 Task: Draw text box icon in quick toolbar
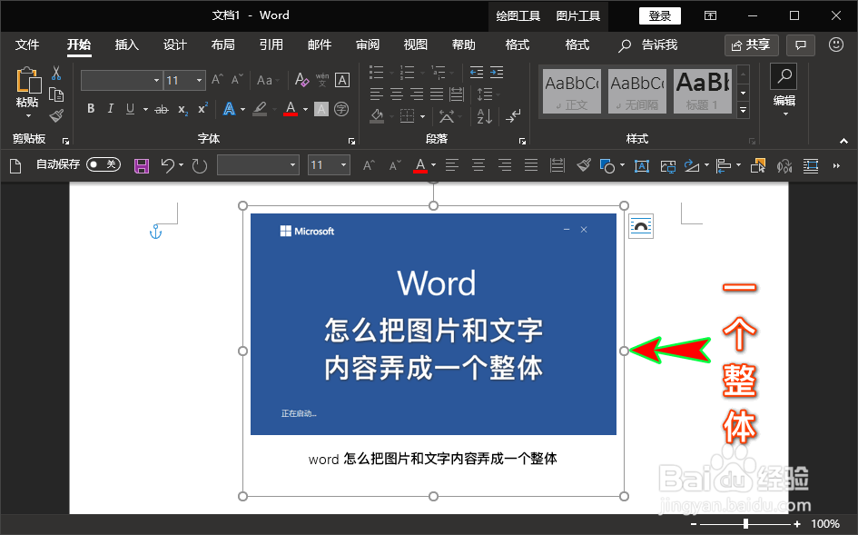642,165
